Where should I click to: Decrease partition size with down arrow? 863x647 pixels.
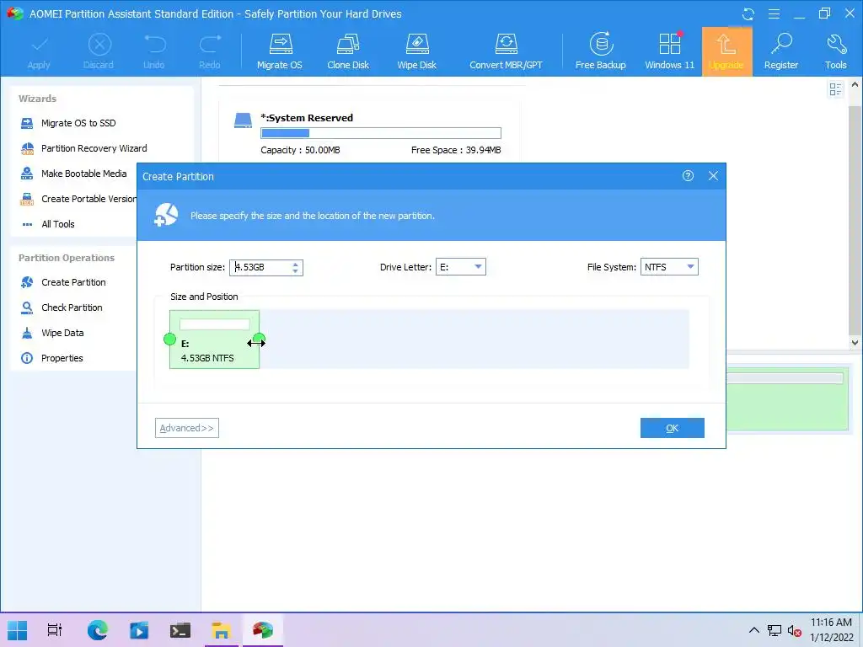click(x=296, y=271)
